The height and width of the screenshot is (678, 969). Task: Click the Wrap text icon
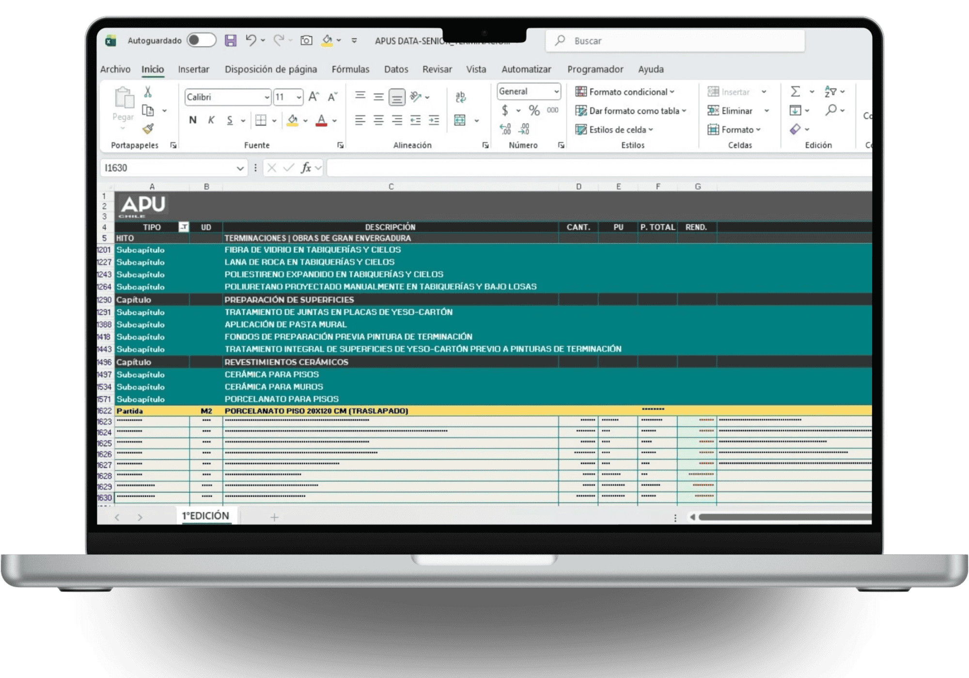tap(460, 97)
